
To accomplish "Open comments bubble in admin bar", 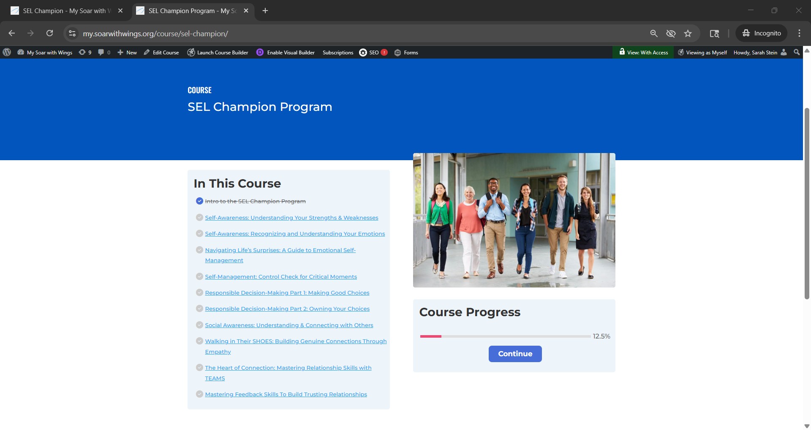I will (104, 52).
